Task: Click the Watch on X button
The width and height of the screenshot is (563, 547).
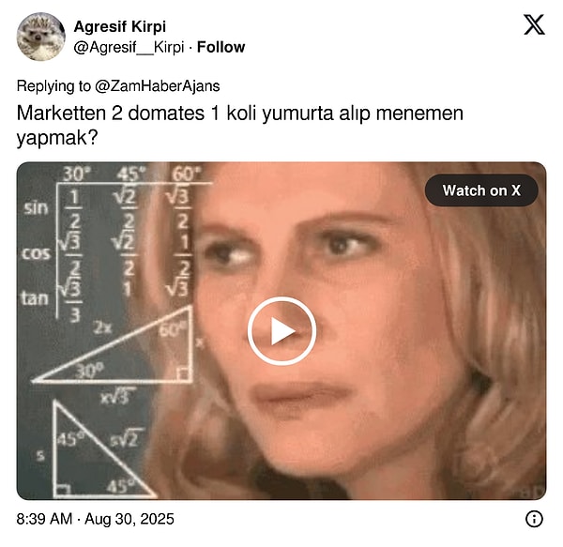Action: 481,190
